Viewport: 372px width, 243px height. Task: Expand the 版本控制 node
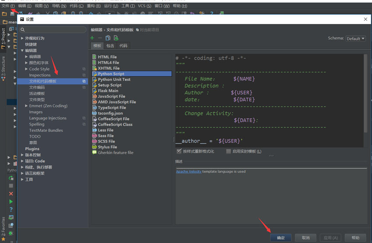22,155
